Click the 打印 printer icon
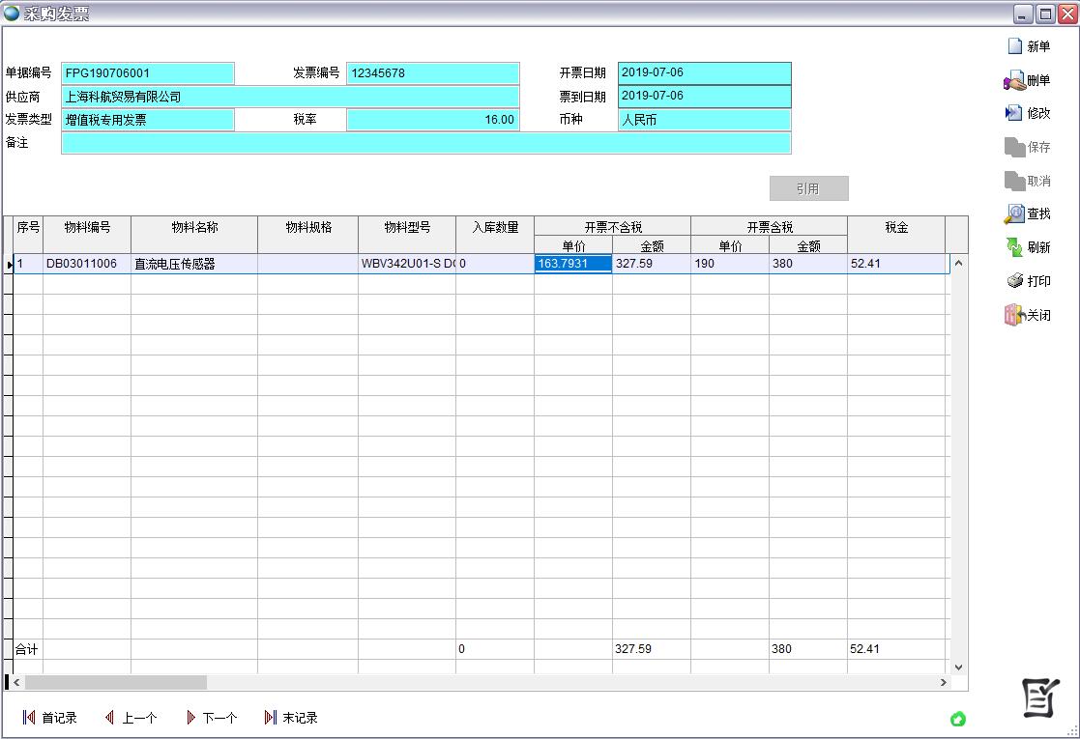This screenshot has height=739, width=1080. point(1015,281)
